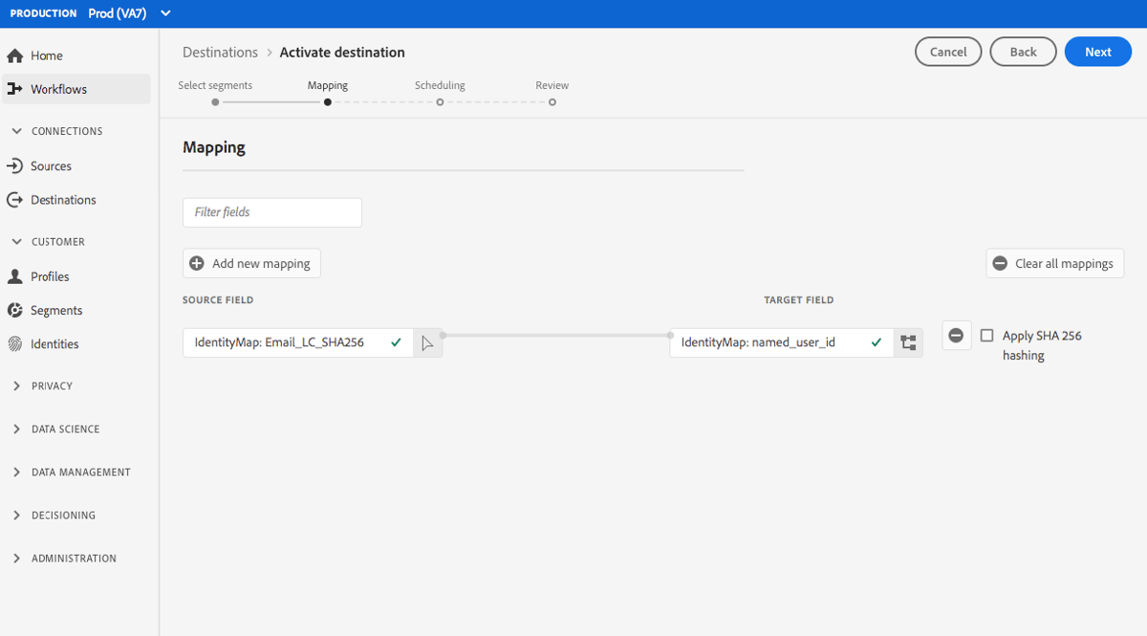The width and height of the screenshot is (1147, 636).
Task: Click the Next button
Action: coord(1097,52)
